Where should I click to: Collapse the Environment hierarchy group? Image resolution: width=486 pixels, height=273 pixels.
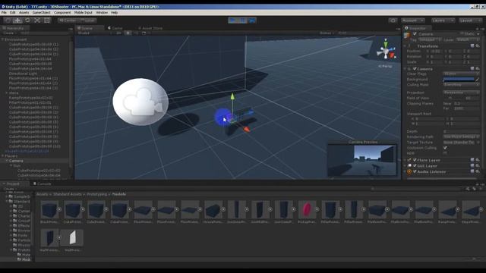click(x=3, y=39)
